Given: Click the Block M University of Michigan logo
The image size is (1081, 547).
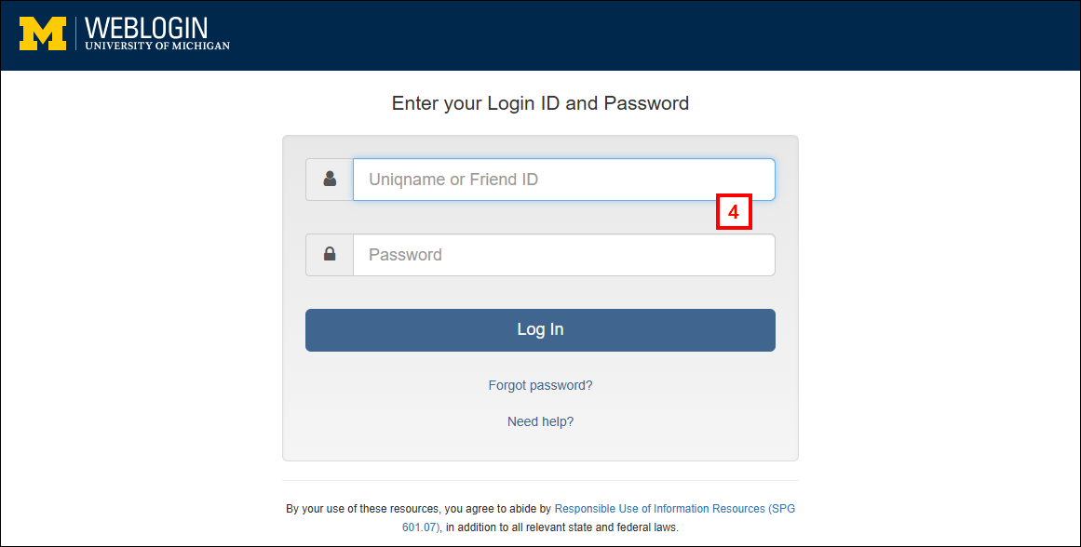Looking at the screenshot, I should pos(43,34).
